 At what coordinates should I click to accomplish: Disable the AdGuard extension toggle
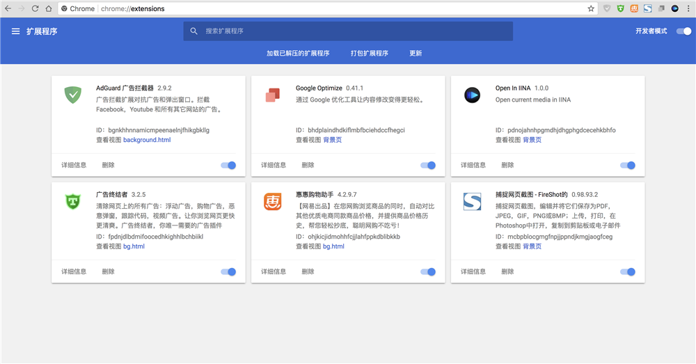228,165
